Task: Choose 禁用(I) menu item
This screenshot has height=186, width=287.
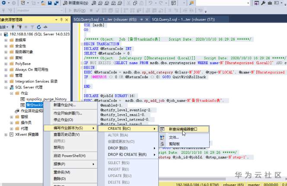Action: [70, 148]
